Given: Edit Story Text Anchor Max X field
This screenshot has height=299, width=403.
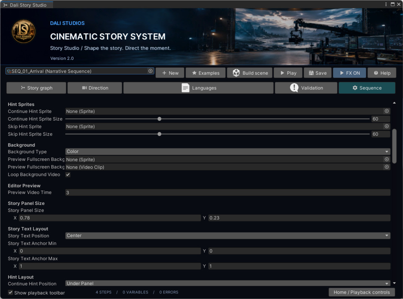Looking at the screenshot, I should 110,266.
